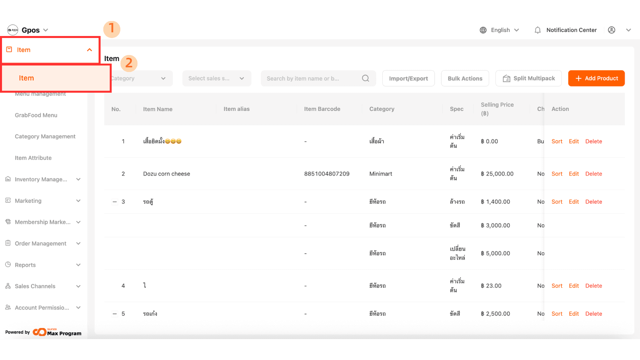Image resolution: width=640 pixels, height=360 pixels.
Task: Open GrabFood Menu sidebar item
Action: (36, 115)
